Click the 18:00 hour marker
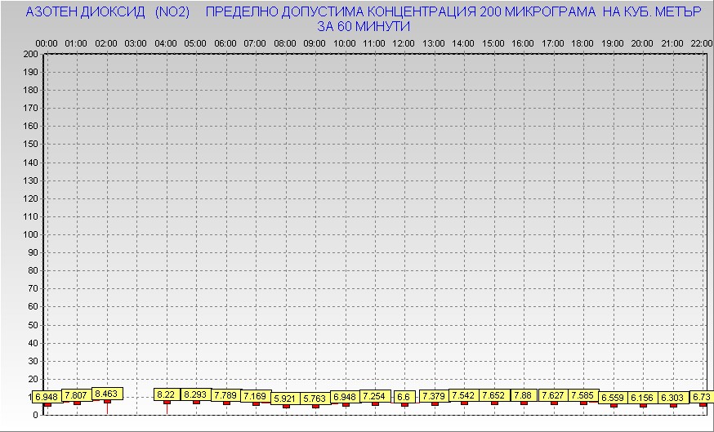714x432 pixels. coord(582,42)
